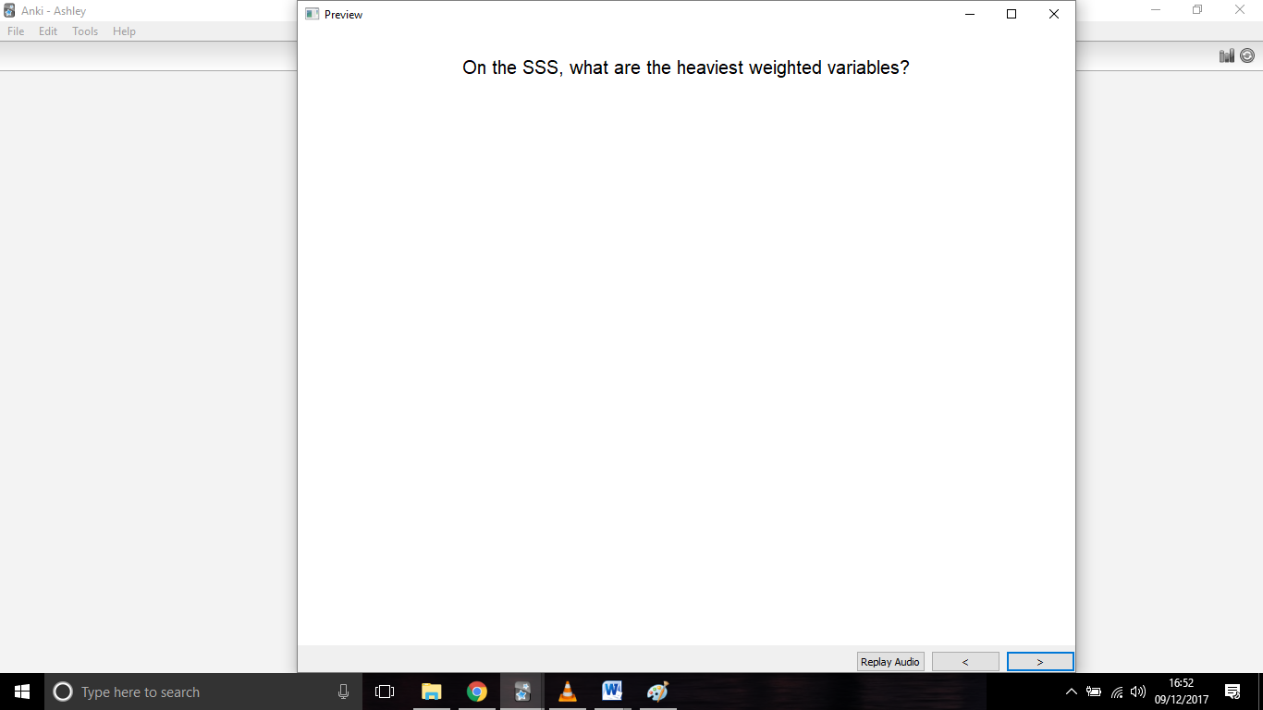This screenshot has height=710, width=1263.
Task: Close the Anki main window
Action: click(x=1240, y=10)
